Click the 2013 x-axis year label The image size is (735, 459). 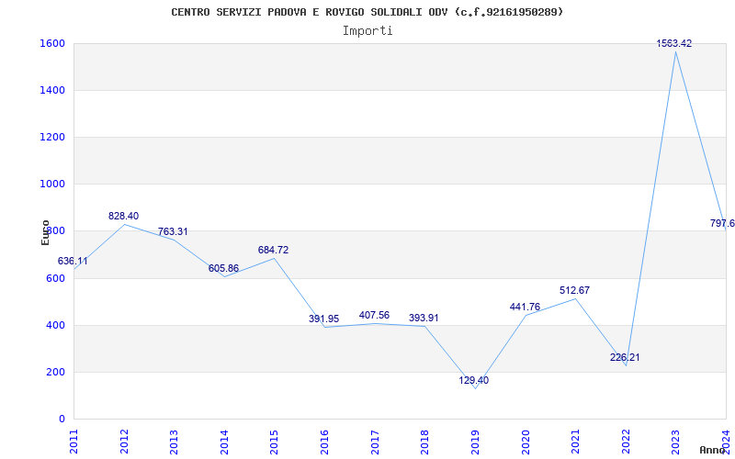click(174, 442)
